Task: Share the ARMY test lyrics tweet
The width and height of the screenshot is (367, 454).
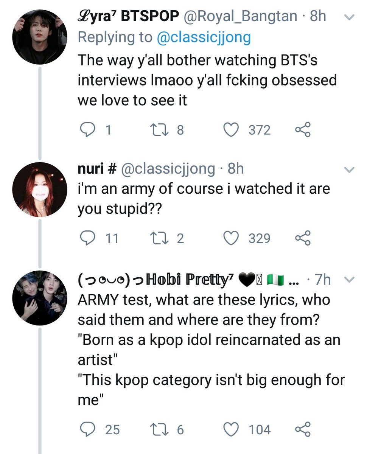Action: pyautogui.click(x=303, y=429)
